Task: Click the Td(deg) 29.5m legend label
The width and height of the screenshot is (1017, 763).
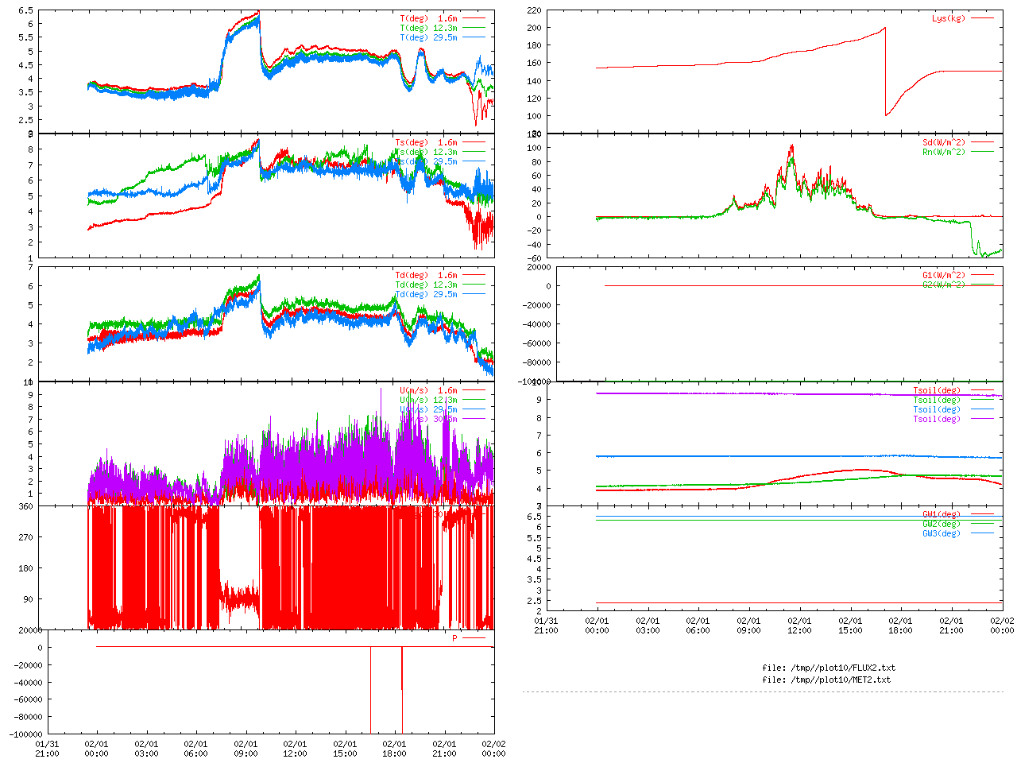Action: (x=427, y=294)
